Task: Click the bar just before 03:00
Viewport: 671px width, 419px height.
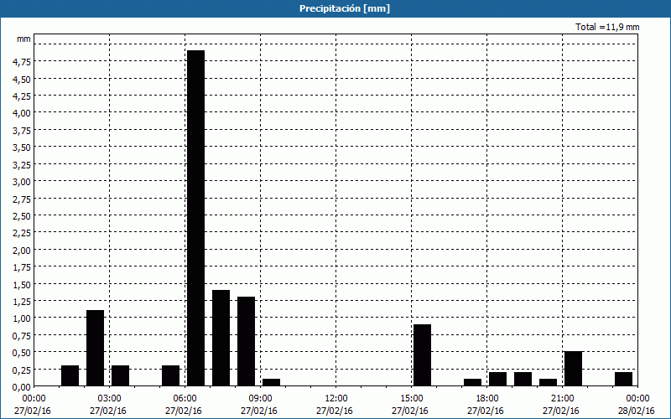Action: click(95, 348)
